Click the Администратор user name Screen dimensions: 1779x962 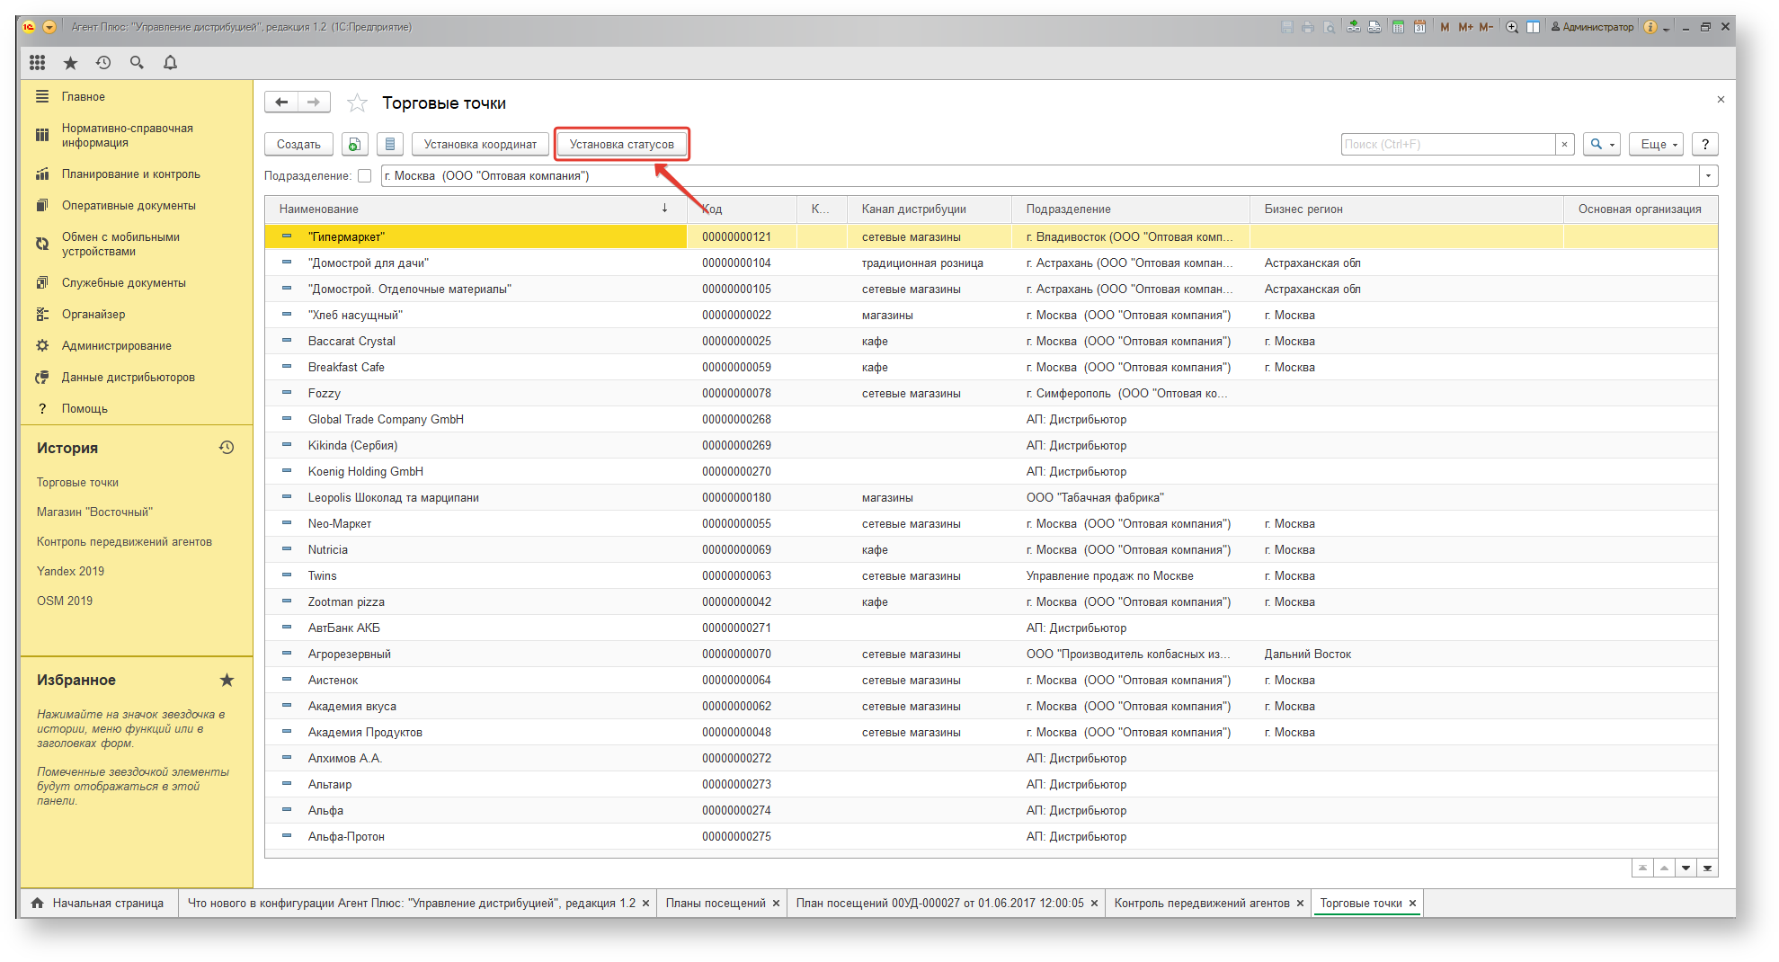coord(1592,27)
